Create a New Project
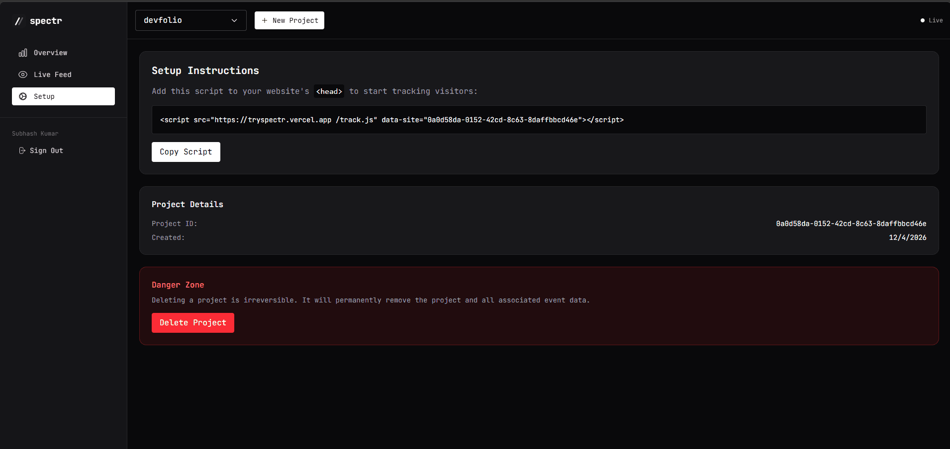 pos(289,20)
